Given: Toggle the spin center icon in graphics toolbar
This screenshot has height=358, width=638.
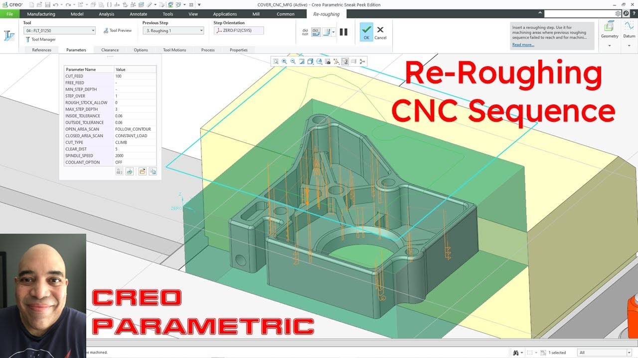Looking at the screenshot, I should tap(362, 61).
